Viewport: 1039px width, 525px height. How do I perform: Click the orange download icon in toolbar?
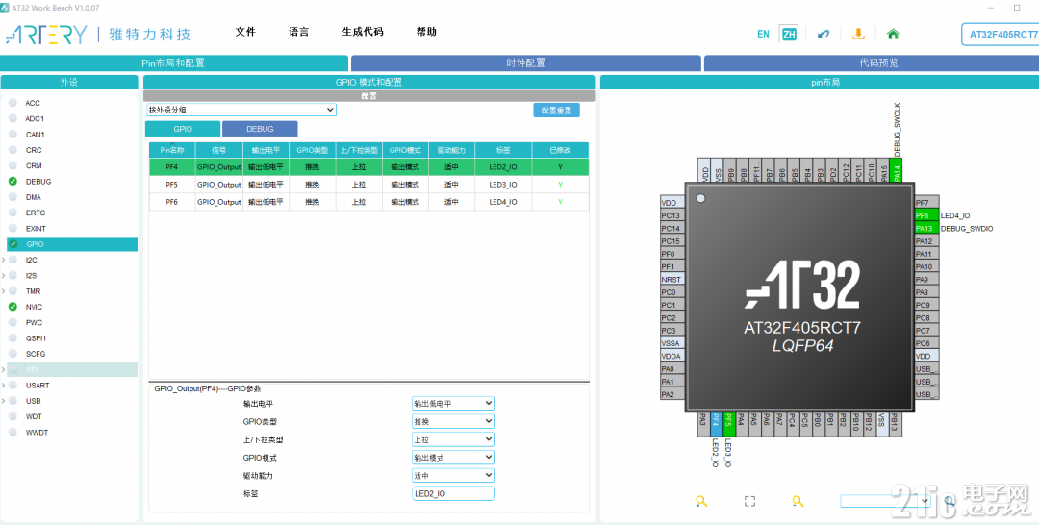(858, 34)
